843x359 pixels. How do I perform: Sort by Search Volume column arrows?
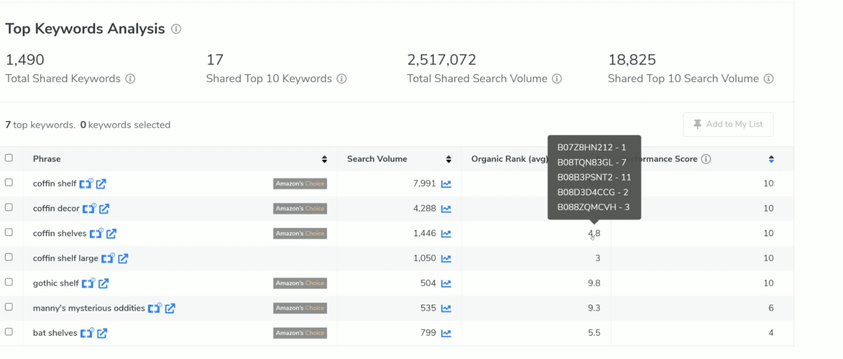(449, 159)
